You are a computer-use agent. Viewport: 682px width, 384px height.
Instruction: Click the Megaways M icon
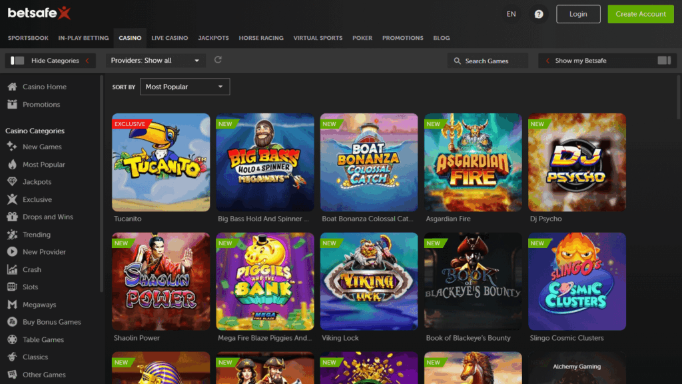coord(11,305)
